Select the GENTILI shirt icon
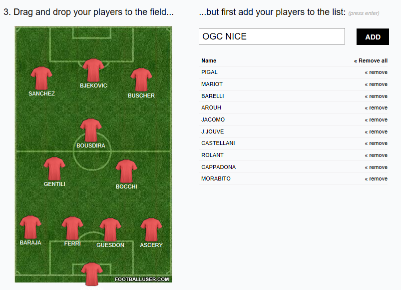Screen dimensions: 401x290 54,168
